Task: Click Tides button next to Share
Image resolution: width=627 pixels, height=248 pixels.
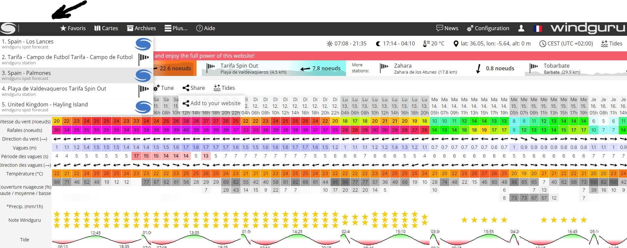Action: 224,88
